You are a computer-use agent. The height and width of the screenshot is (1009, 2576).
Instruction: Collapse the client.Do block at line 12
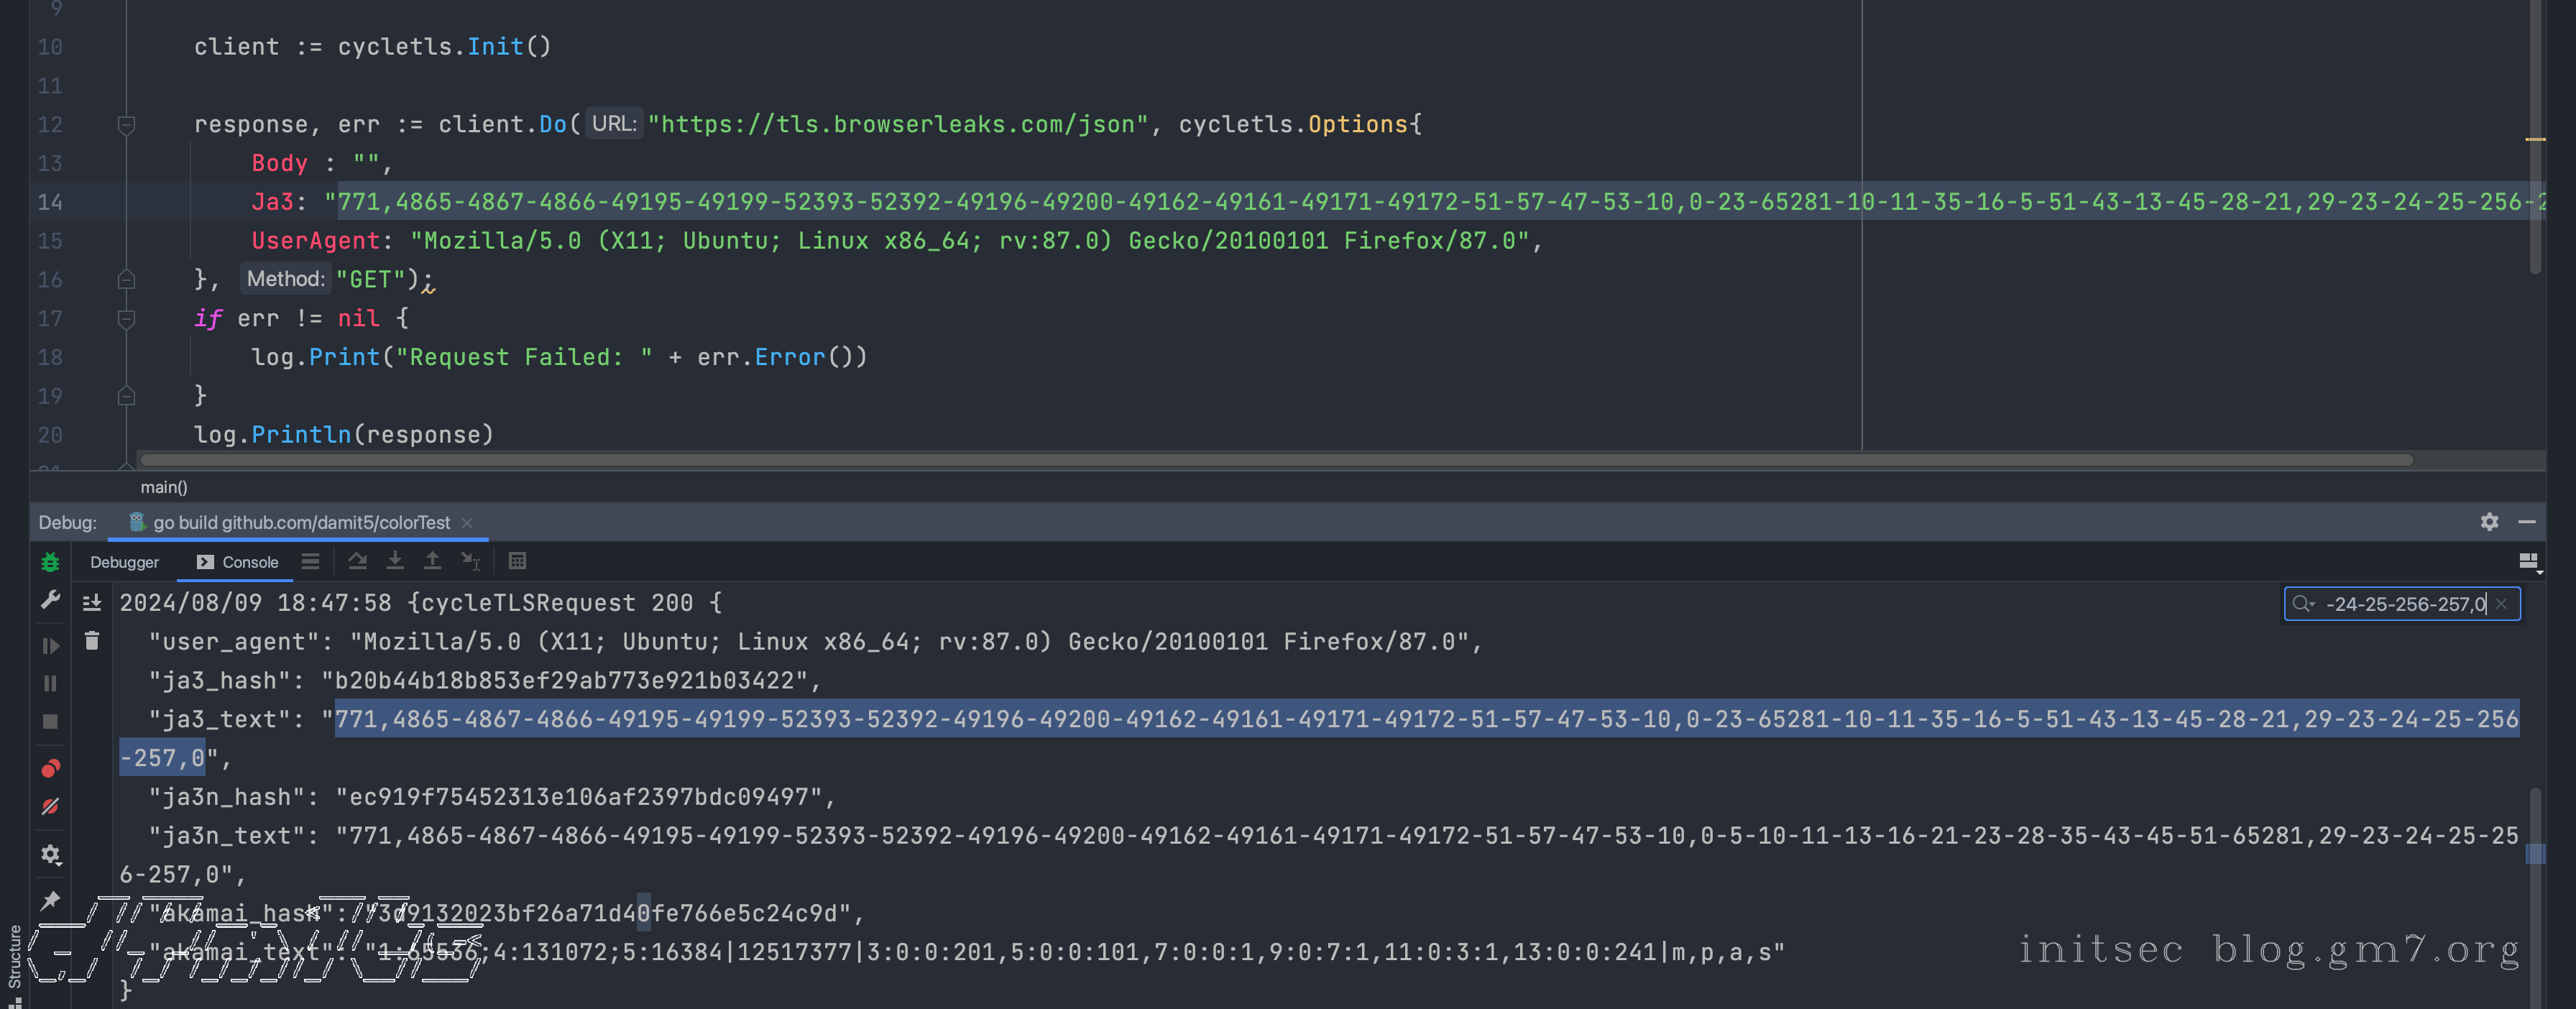click(x=126, y=124)
